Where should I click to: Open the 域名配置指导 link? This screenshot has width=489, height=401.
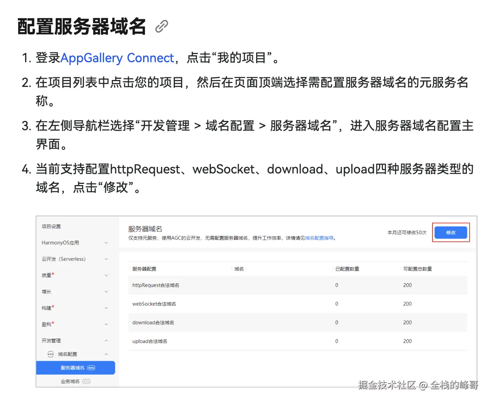319,238
